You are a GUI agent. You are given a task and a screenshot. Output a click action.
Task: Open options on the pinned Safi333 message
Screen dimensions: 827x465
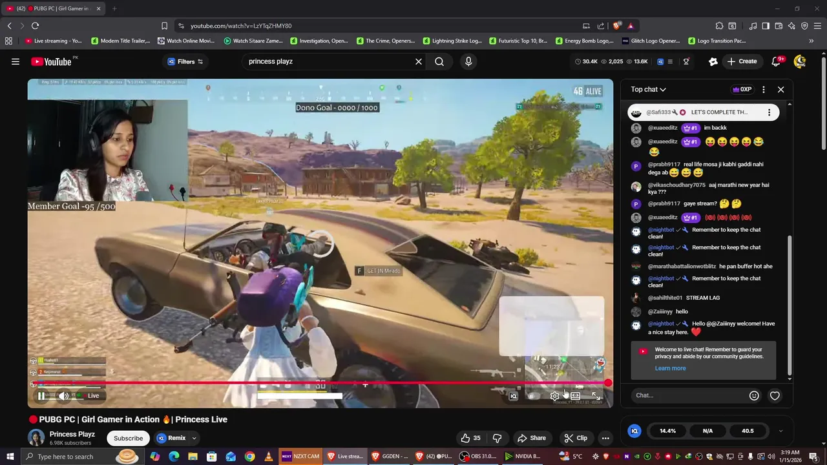point(769,112)
